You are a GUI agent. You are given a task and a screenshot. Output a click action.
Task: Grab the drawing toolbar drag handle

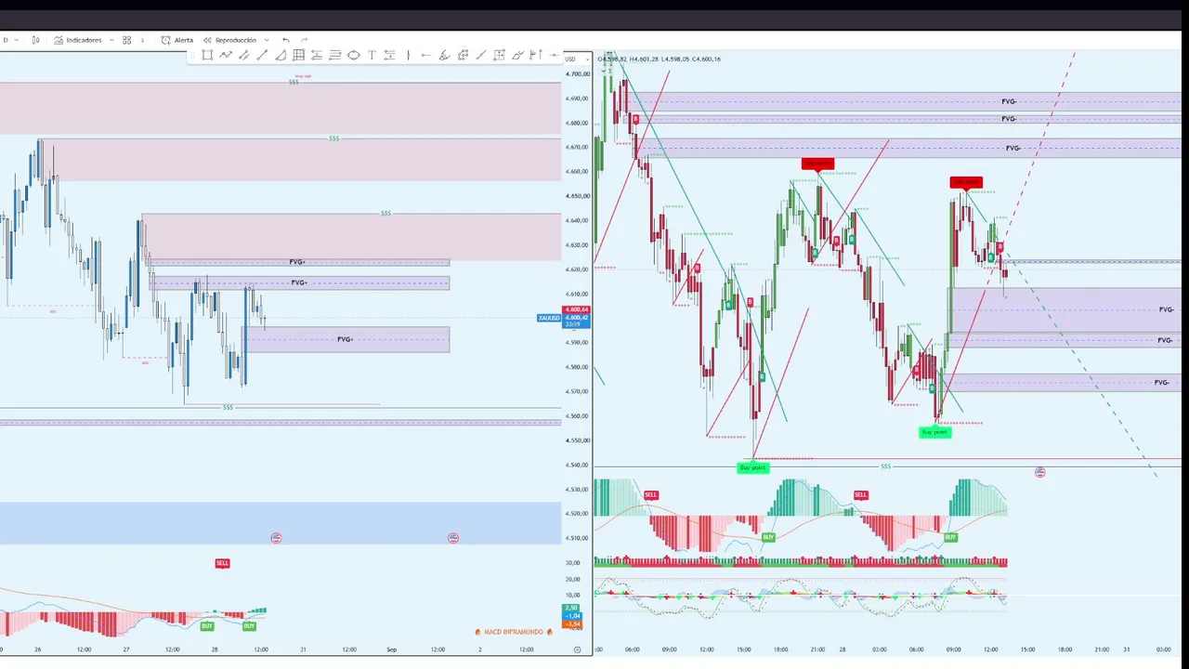193,55
